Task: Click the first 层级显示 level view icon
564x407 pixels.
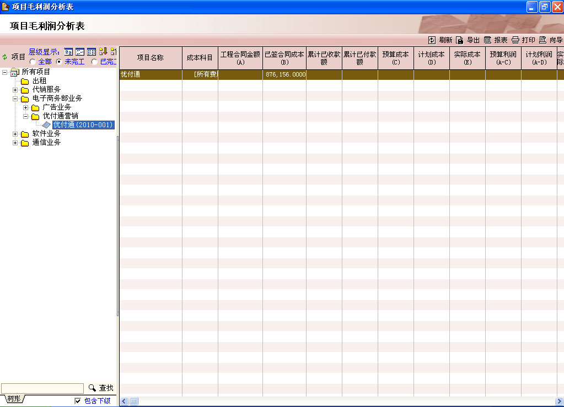Action: pyautogui.click(x=68, y=52)
